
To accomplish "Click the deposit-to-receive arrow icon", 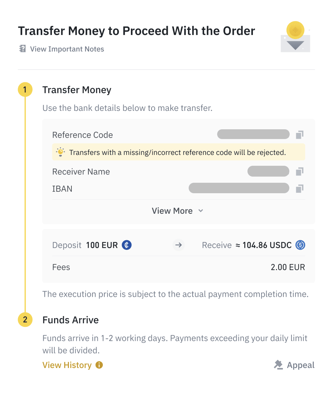I will point(178,245).
